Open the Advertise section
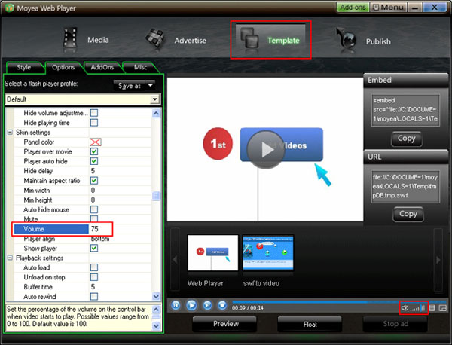Viewport: 452px width, 345px height. (x=176, y=40)
